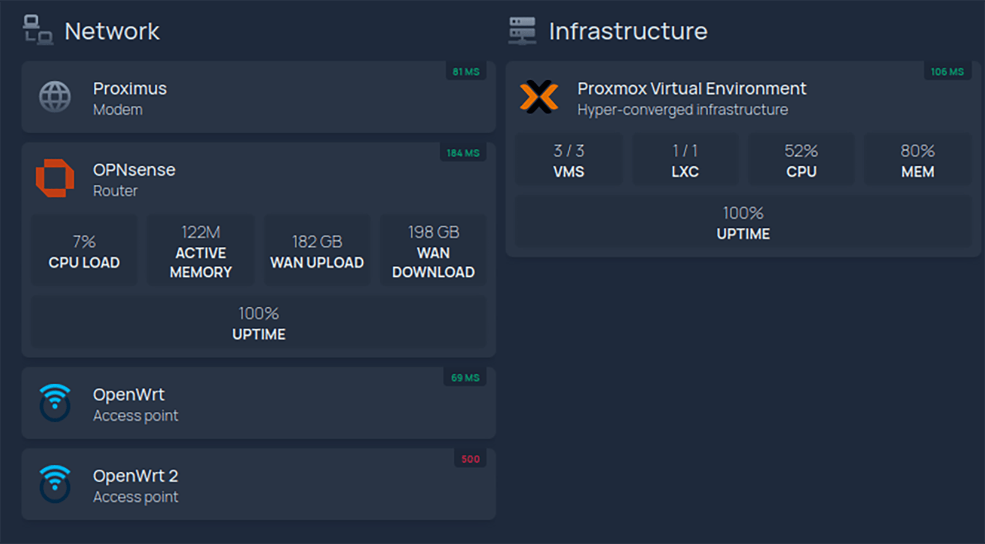The height and width of the screenshot is (544, 985).
Task: Click the 184 MS ping badge
Action: tap(463, 153)
